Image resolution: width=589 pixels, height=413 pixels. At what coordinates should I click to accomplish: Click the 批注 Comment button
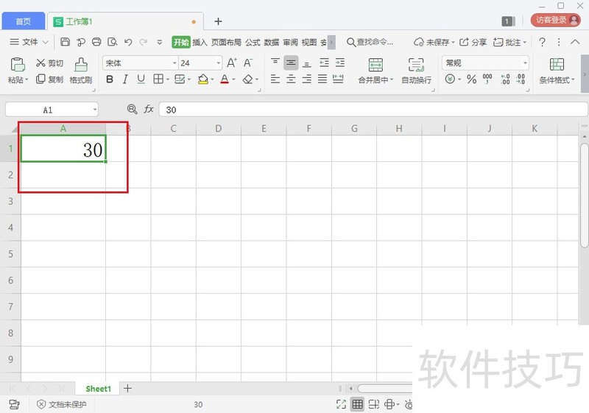tap(509, 42)
